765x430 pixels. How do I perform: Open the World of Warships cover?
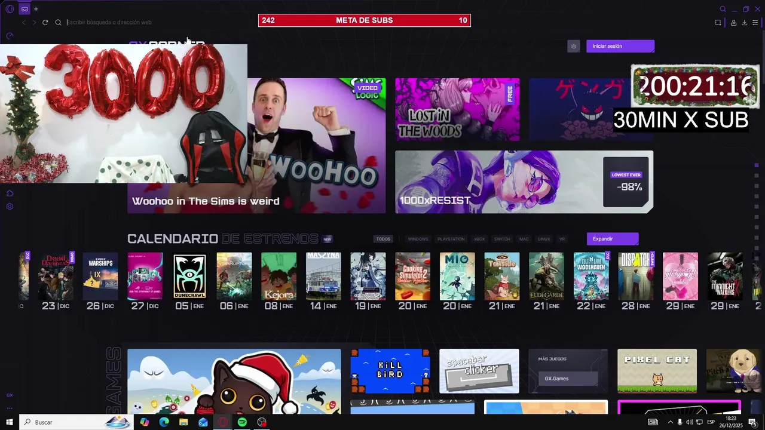(x=100, y=276)
